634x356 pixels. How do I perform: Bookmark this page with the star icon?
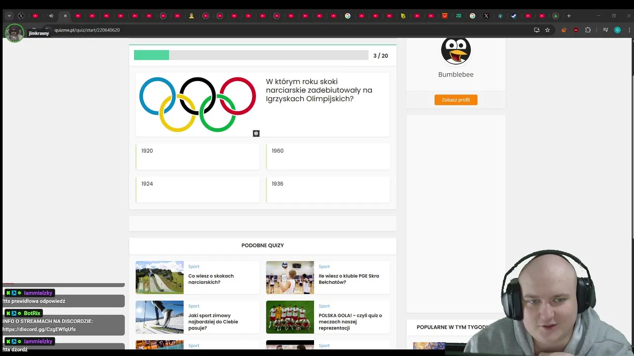pyautogui.click(x=547, y=30)
